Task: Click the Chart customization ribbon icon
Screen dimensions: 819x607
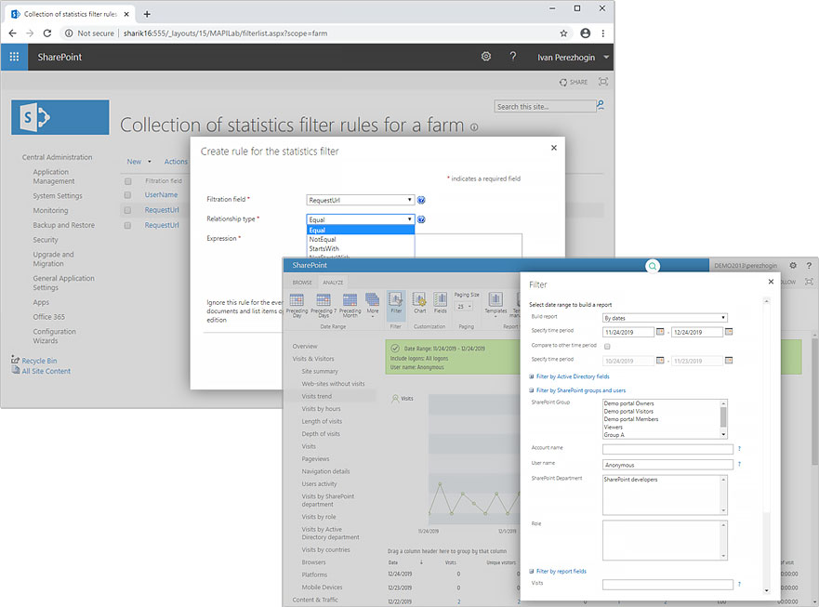Action: tap(419, 303)
